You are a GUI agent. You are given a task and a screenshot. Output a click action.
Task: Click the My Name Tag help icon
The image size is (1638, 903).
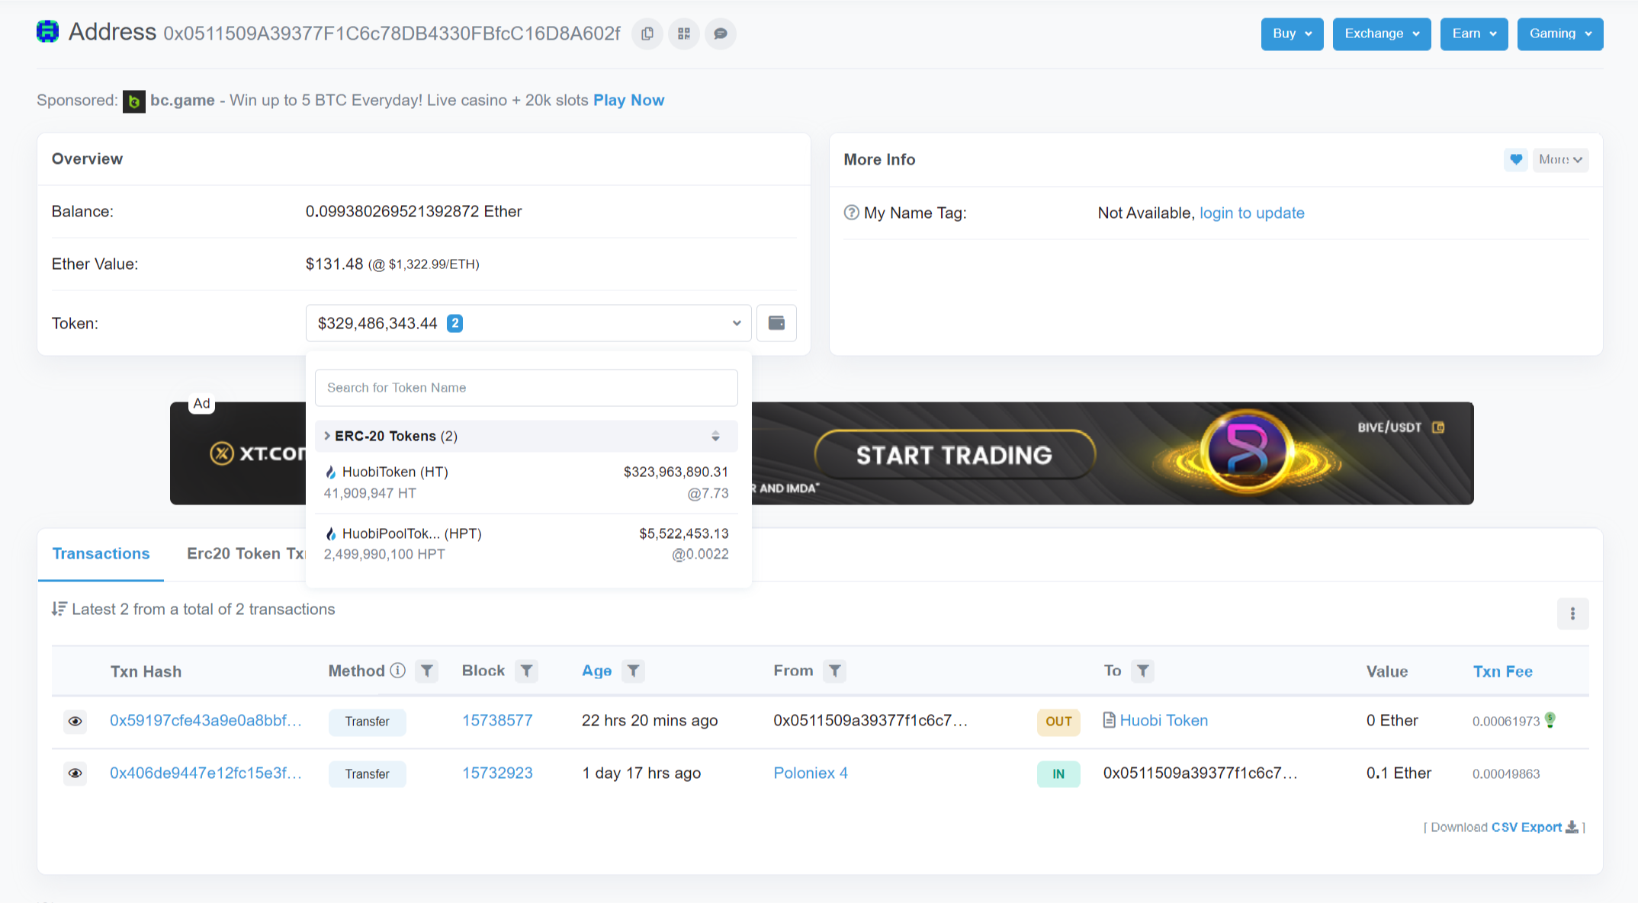852,213
